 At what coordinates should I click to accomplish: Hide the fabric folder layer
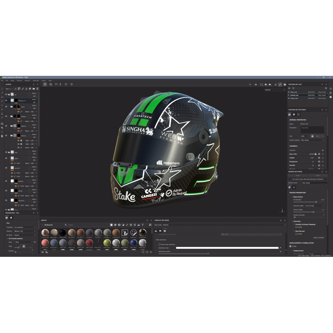click(x=6, y=107)
